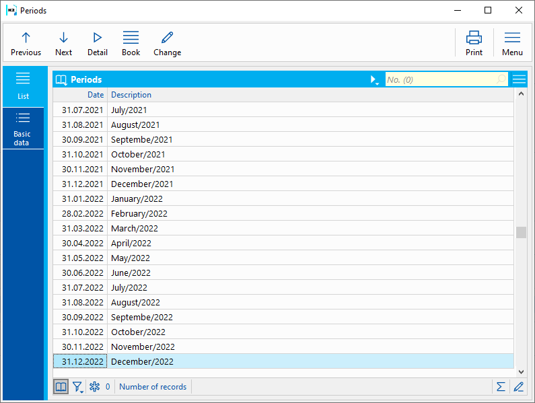Click the 28.02.2022 date cell
Viewport: 535px width, 403px height.
[x=80, y=213]
